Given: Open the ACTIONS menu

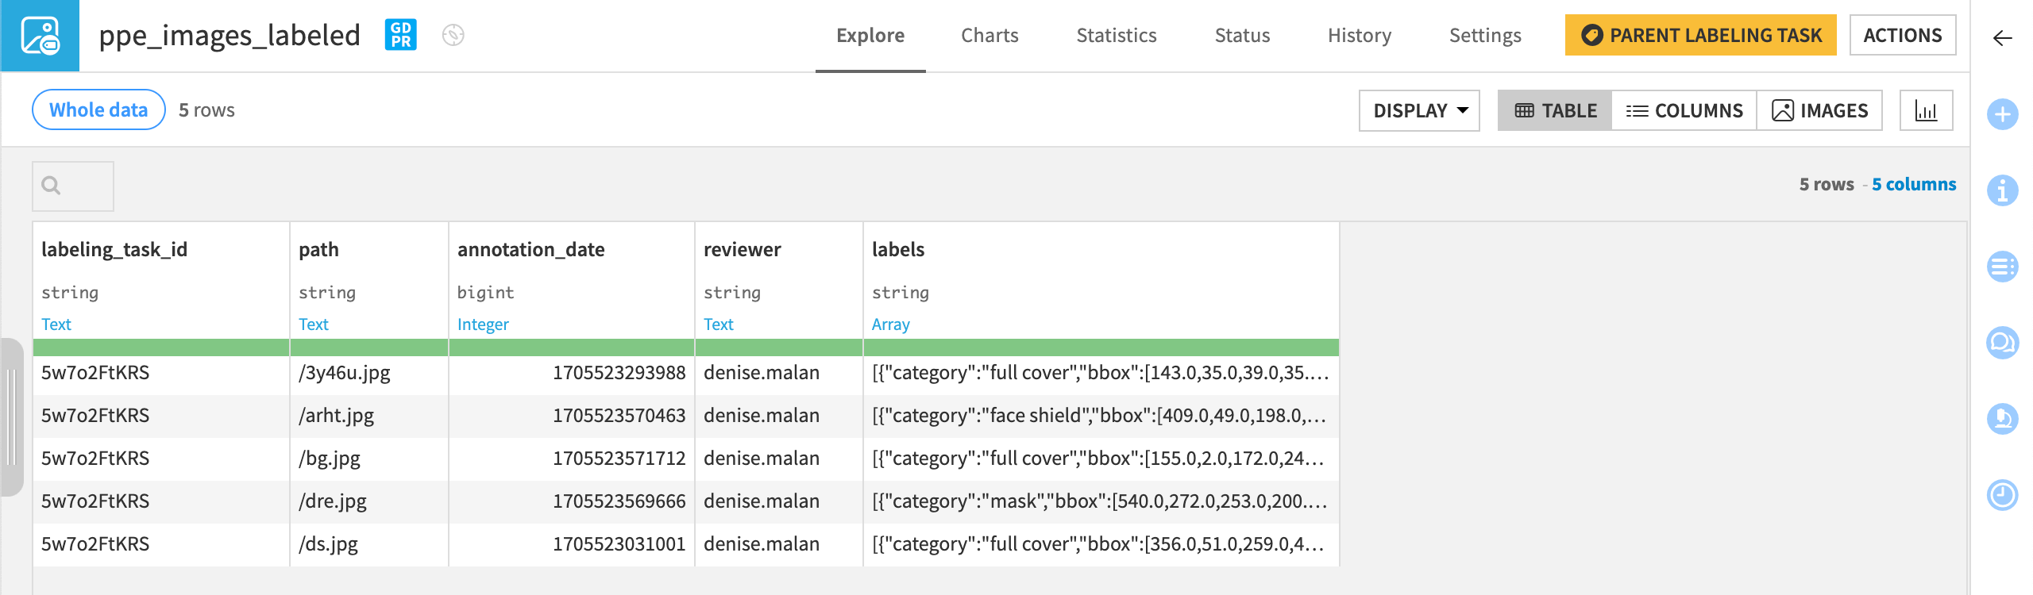Looking at the screenshot, I should 1902,35.
